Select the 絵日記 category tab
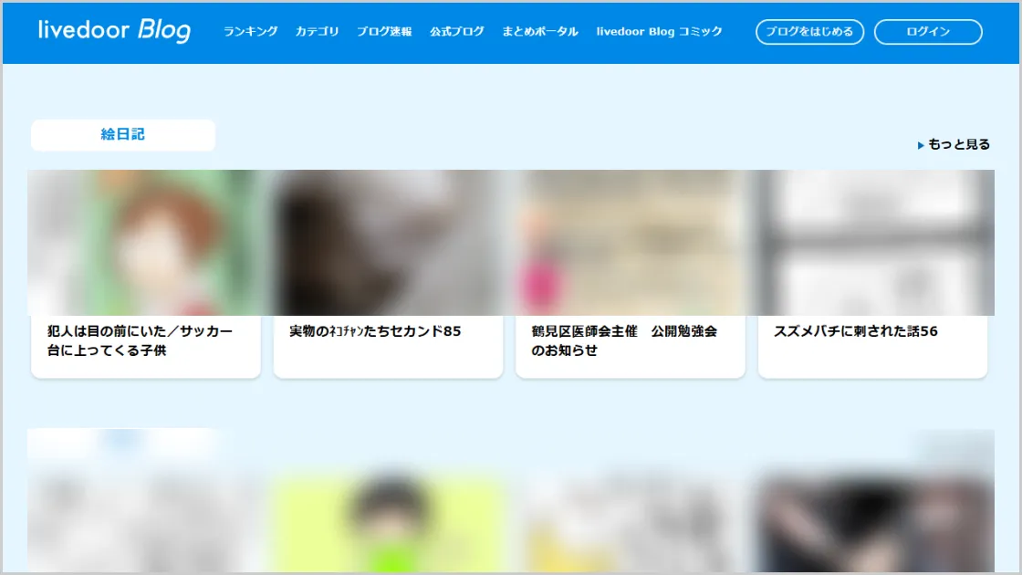The image size is (1022, 575). tap(123, 135)
